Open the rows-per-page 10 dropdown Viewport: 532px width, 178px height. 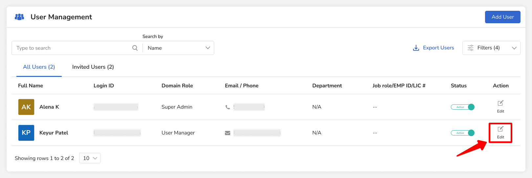(90, 158)
